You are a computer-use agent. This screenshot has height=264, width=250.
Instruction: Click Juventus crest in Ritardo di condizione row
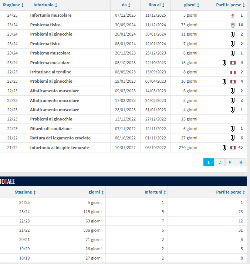(233, 129)
